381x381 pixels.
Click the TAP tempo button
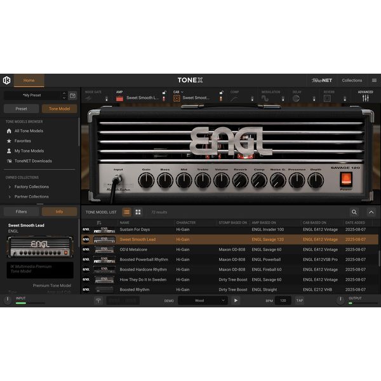(299, 300)
